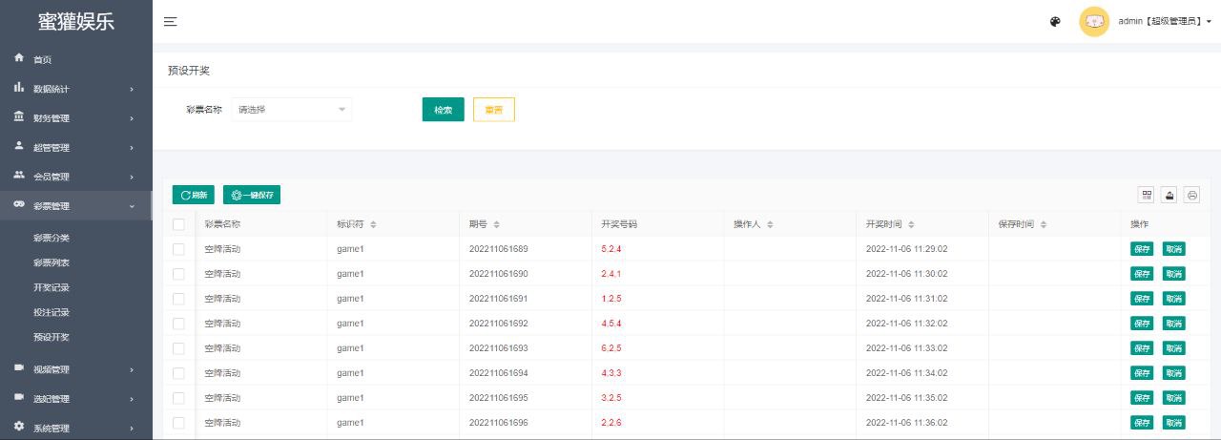Click the admin avatar image

coord(1093,22)
